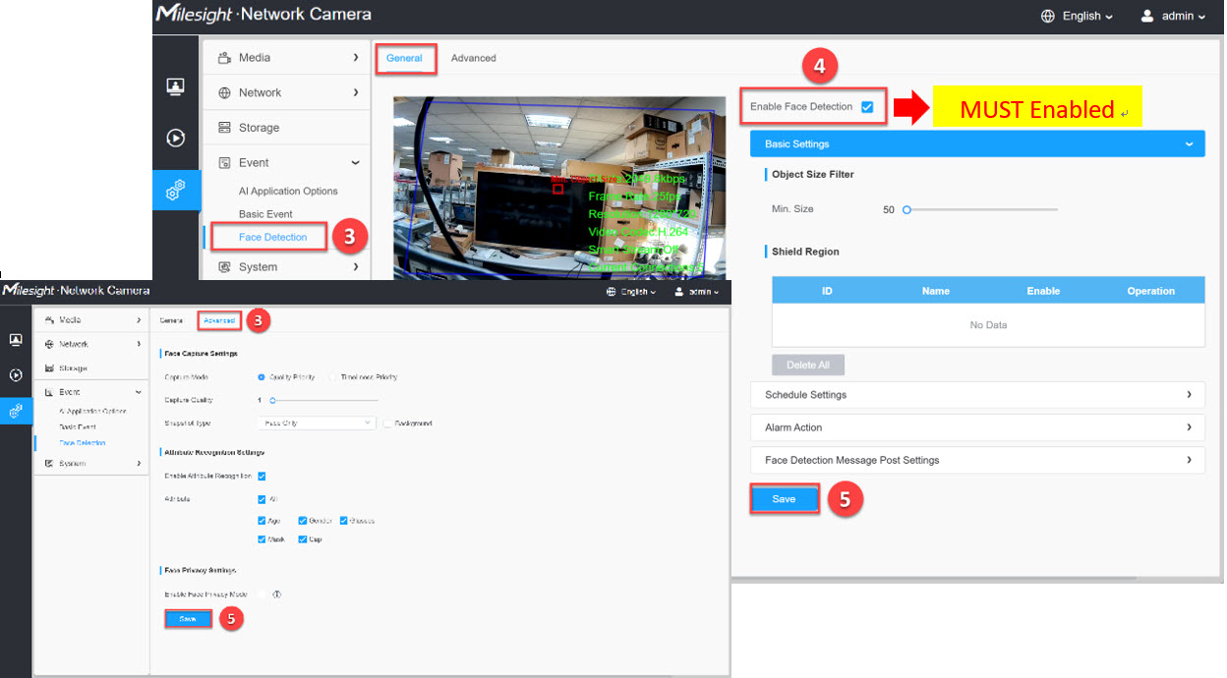Uncheck the Enable Face Detection checkbox
The image size is (1227, 678).
867,107
